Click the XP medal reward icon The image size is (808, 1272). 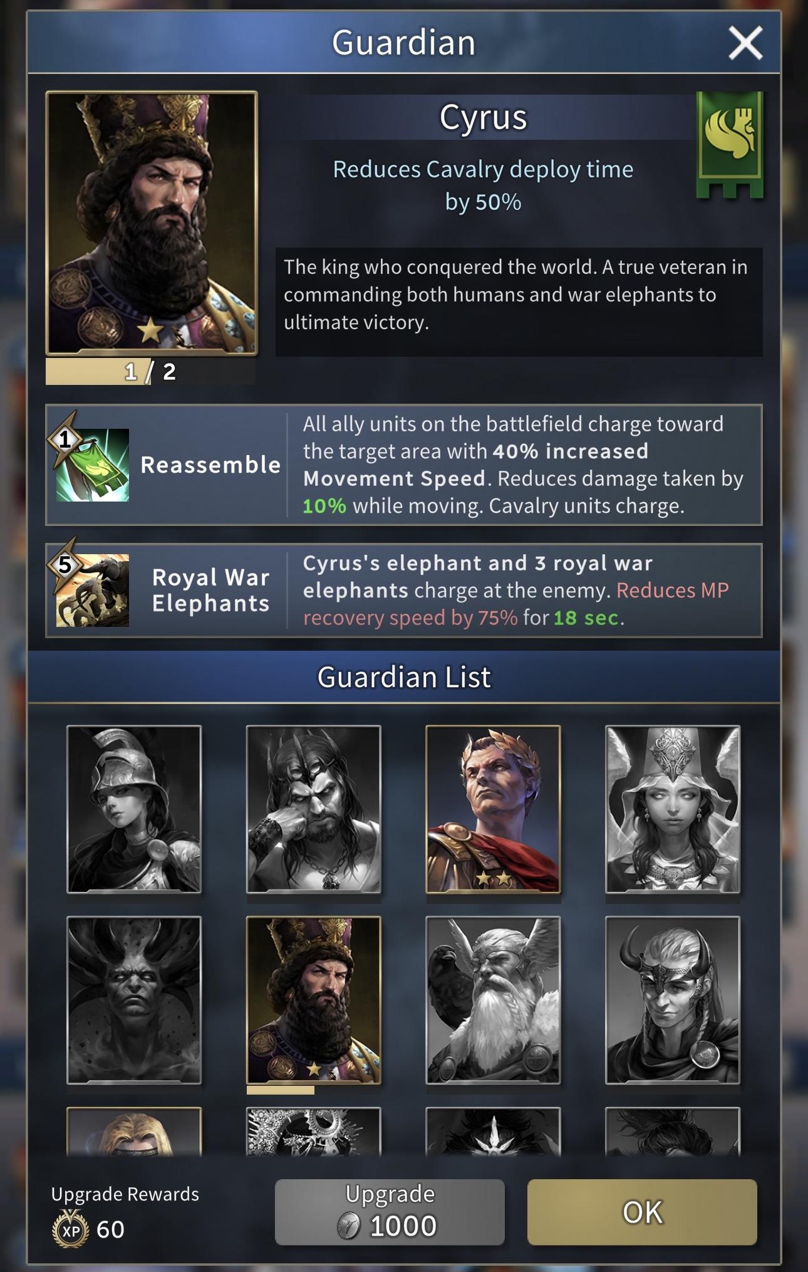[71, 1229]
